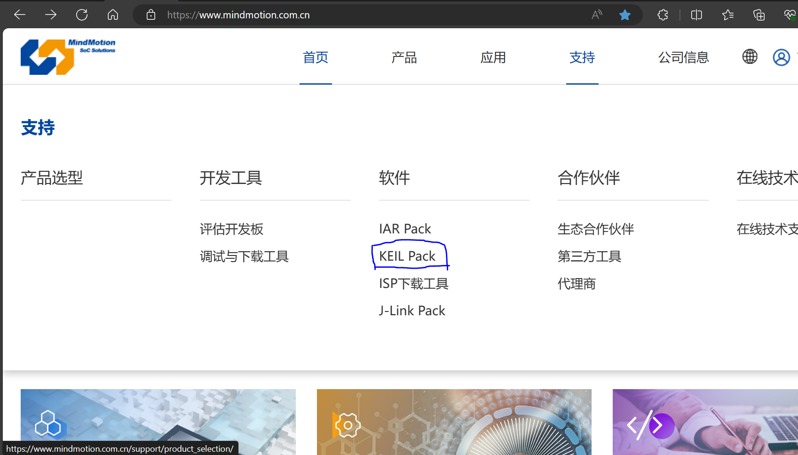
Task: Go to home page via home icon
Action: (112, 15)
